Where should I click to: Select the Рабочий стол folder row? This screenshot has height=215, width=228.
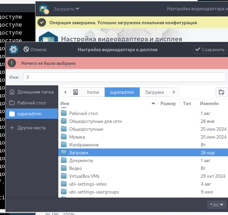(143, 113)
